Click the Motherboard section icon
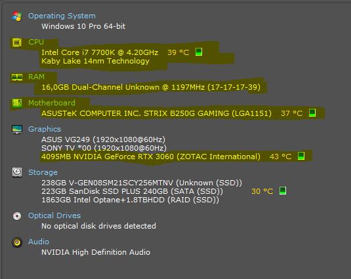Viewport: 351px width, 279px height. tap(17, 103)
